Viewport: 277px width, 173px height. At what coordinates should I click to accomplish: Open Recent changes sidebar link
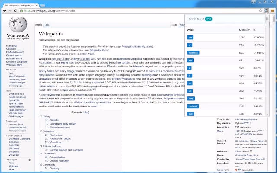point(17,83)
